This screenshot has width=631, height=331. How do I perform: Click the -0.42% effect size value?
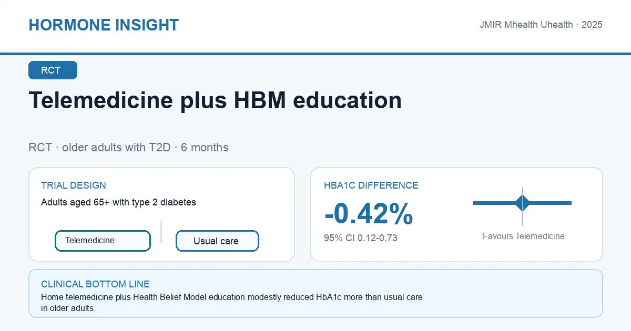[369, 214]
